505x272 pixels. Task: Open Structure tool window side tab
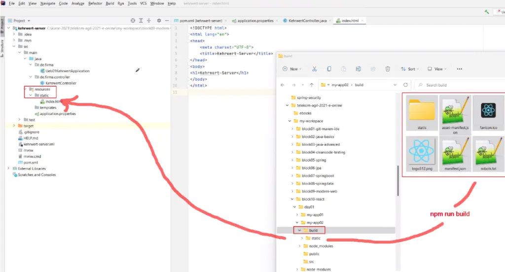pyautogui.click(x=2, y=48)
